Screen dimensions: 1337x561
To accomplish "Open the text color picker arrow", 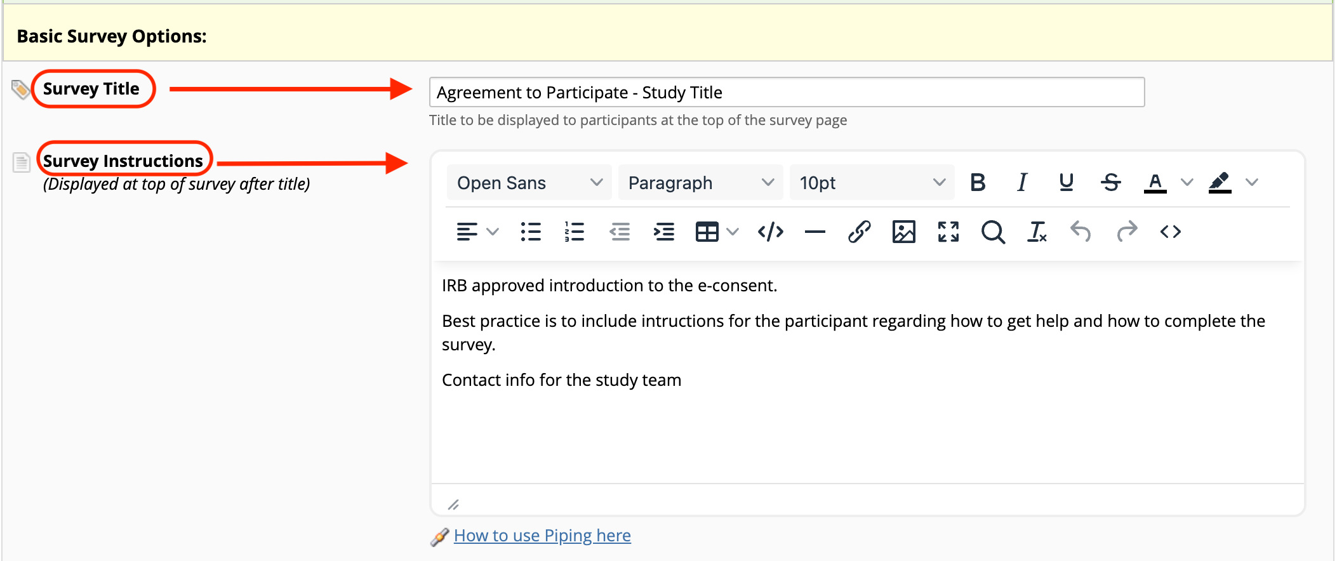I will pos(1187,183).
